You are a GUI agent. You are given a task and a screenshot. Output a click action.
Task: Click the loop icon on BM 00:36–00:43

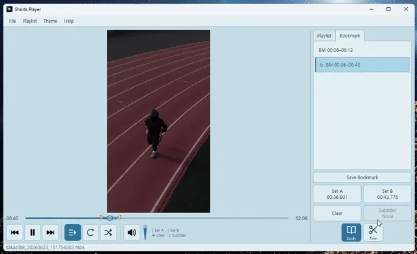coord(321,65)
